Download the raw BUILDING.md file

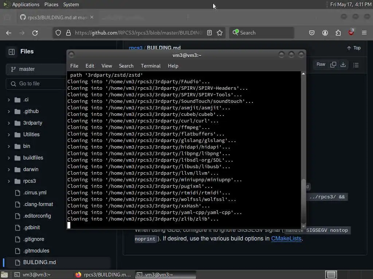pyautogui.click(x=343, y=65)
